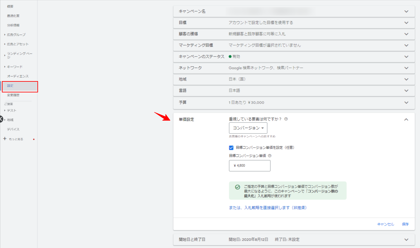This screenshot has width=420, height=248.
Task: Click 入札戦略を直接選択します link
Action: point(268,208)
